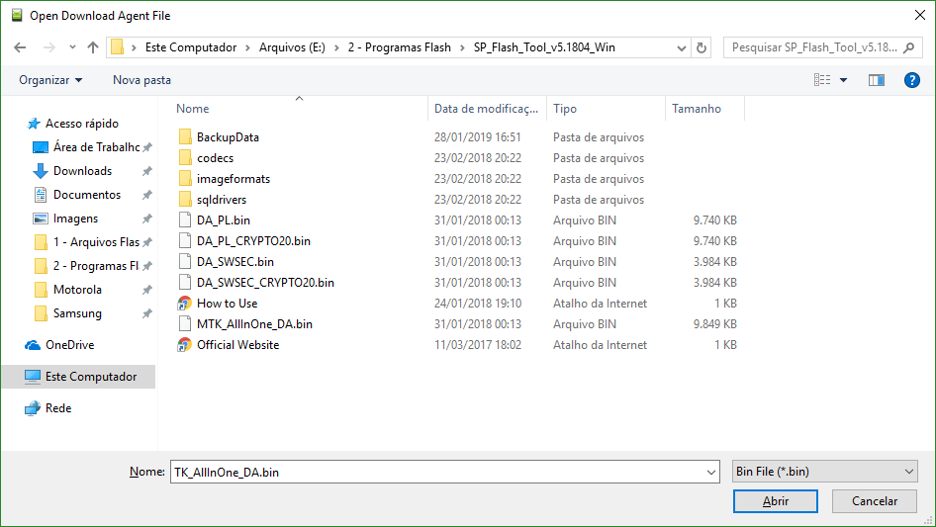Change view layout icon
936x527 pixels.
pos(822,80)
